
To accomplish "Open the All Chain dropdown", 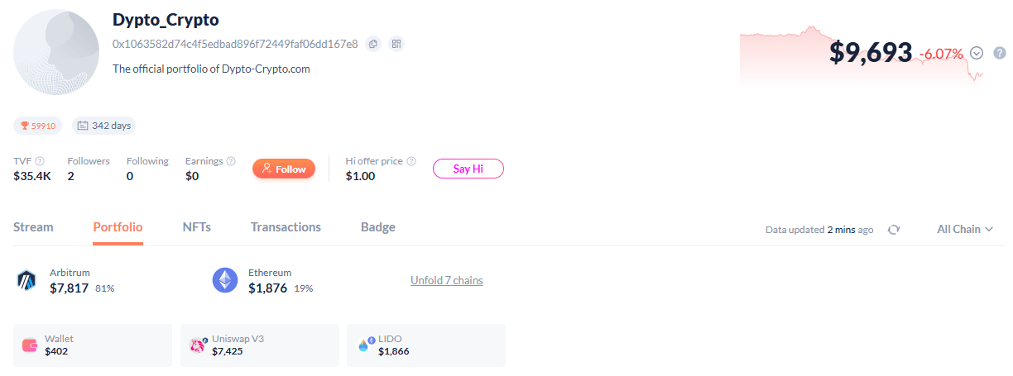I will point(965,229).
